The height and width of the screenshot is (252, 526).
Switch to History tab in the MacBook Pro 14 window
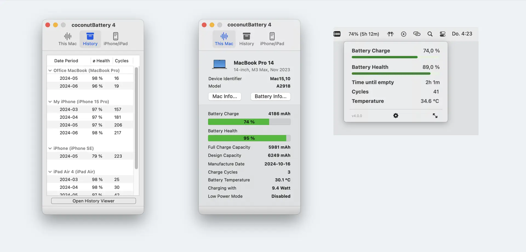247,39
